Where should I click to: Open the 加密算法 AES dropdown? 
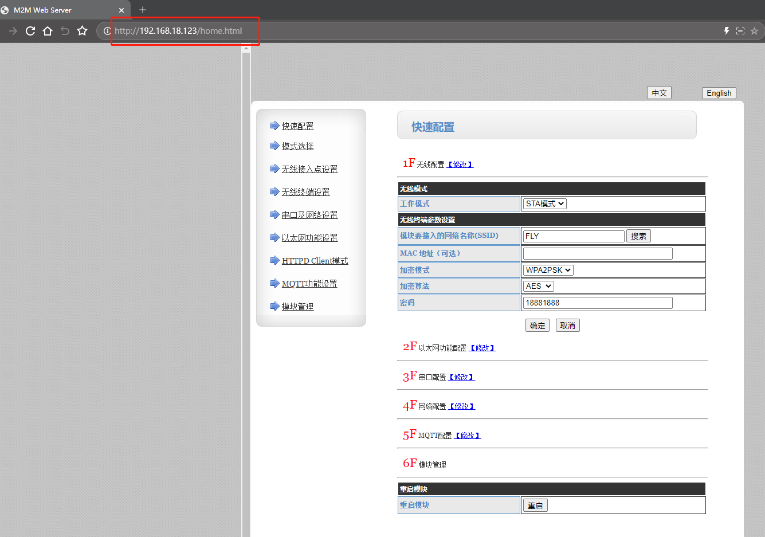pos(538,286)
